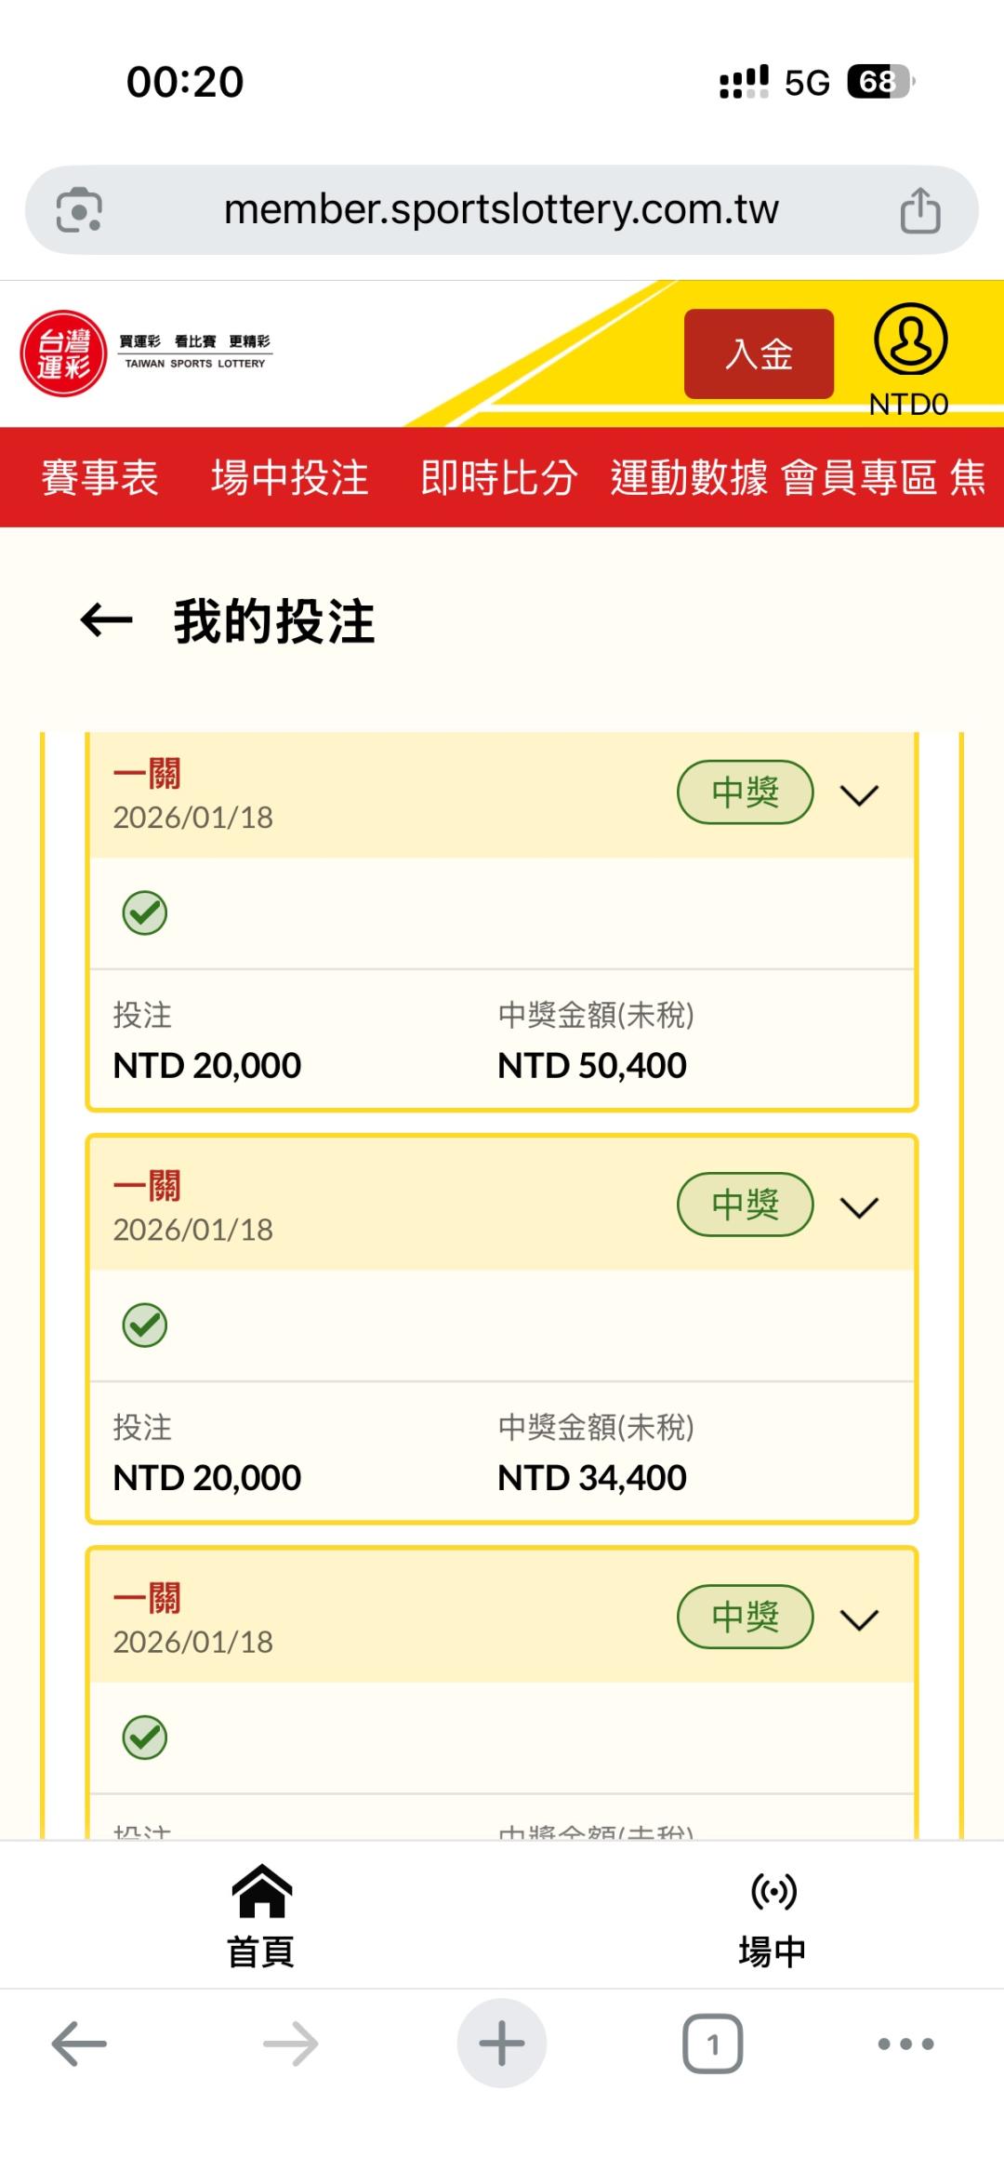The image size is (1004, 2184).
Task: Expand the bet winning NTD 50,400
Action: point(859,795)
